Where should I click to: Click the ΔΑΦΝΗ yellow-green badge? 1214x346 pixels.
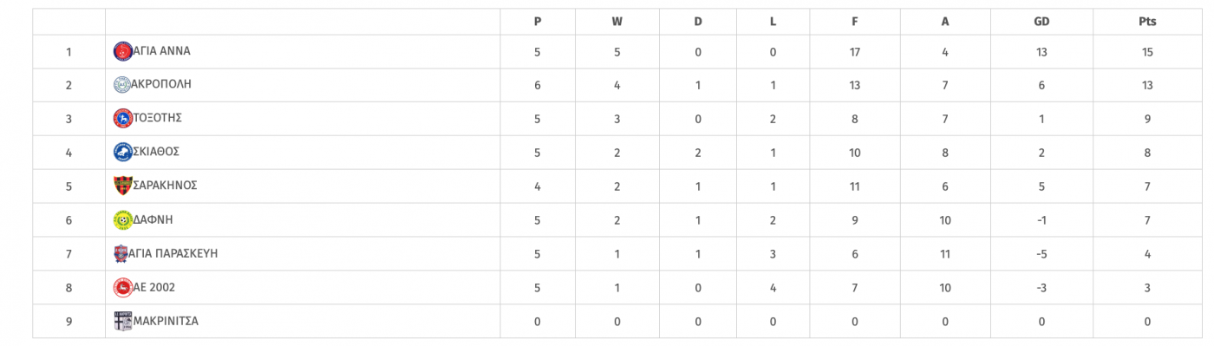(x=123, y=219)
